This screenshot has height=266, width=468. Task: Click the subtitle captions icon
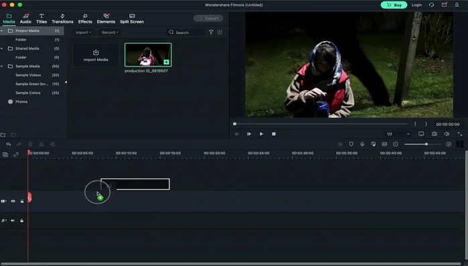pyautogui.click(x=384, y=144)
